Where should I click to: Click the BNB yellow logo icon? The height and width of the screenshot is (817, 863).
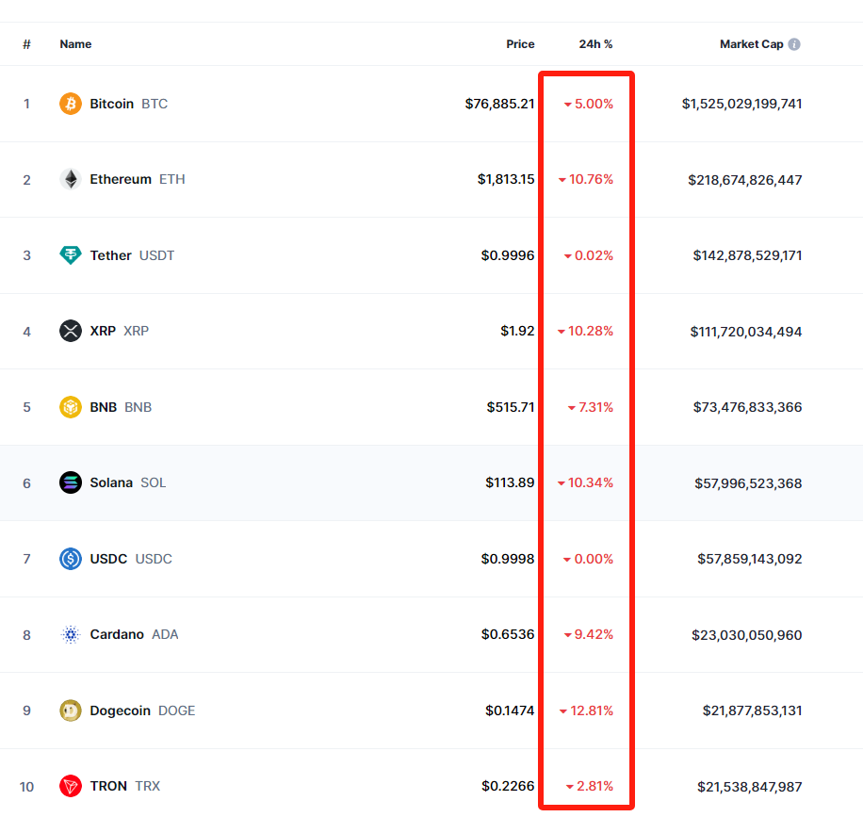click(71, 407)
